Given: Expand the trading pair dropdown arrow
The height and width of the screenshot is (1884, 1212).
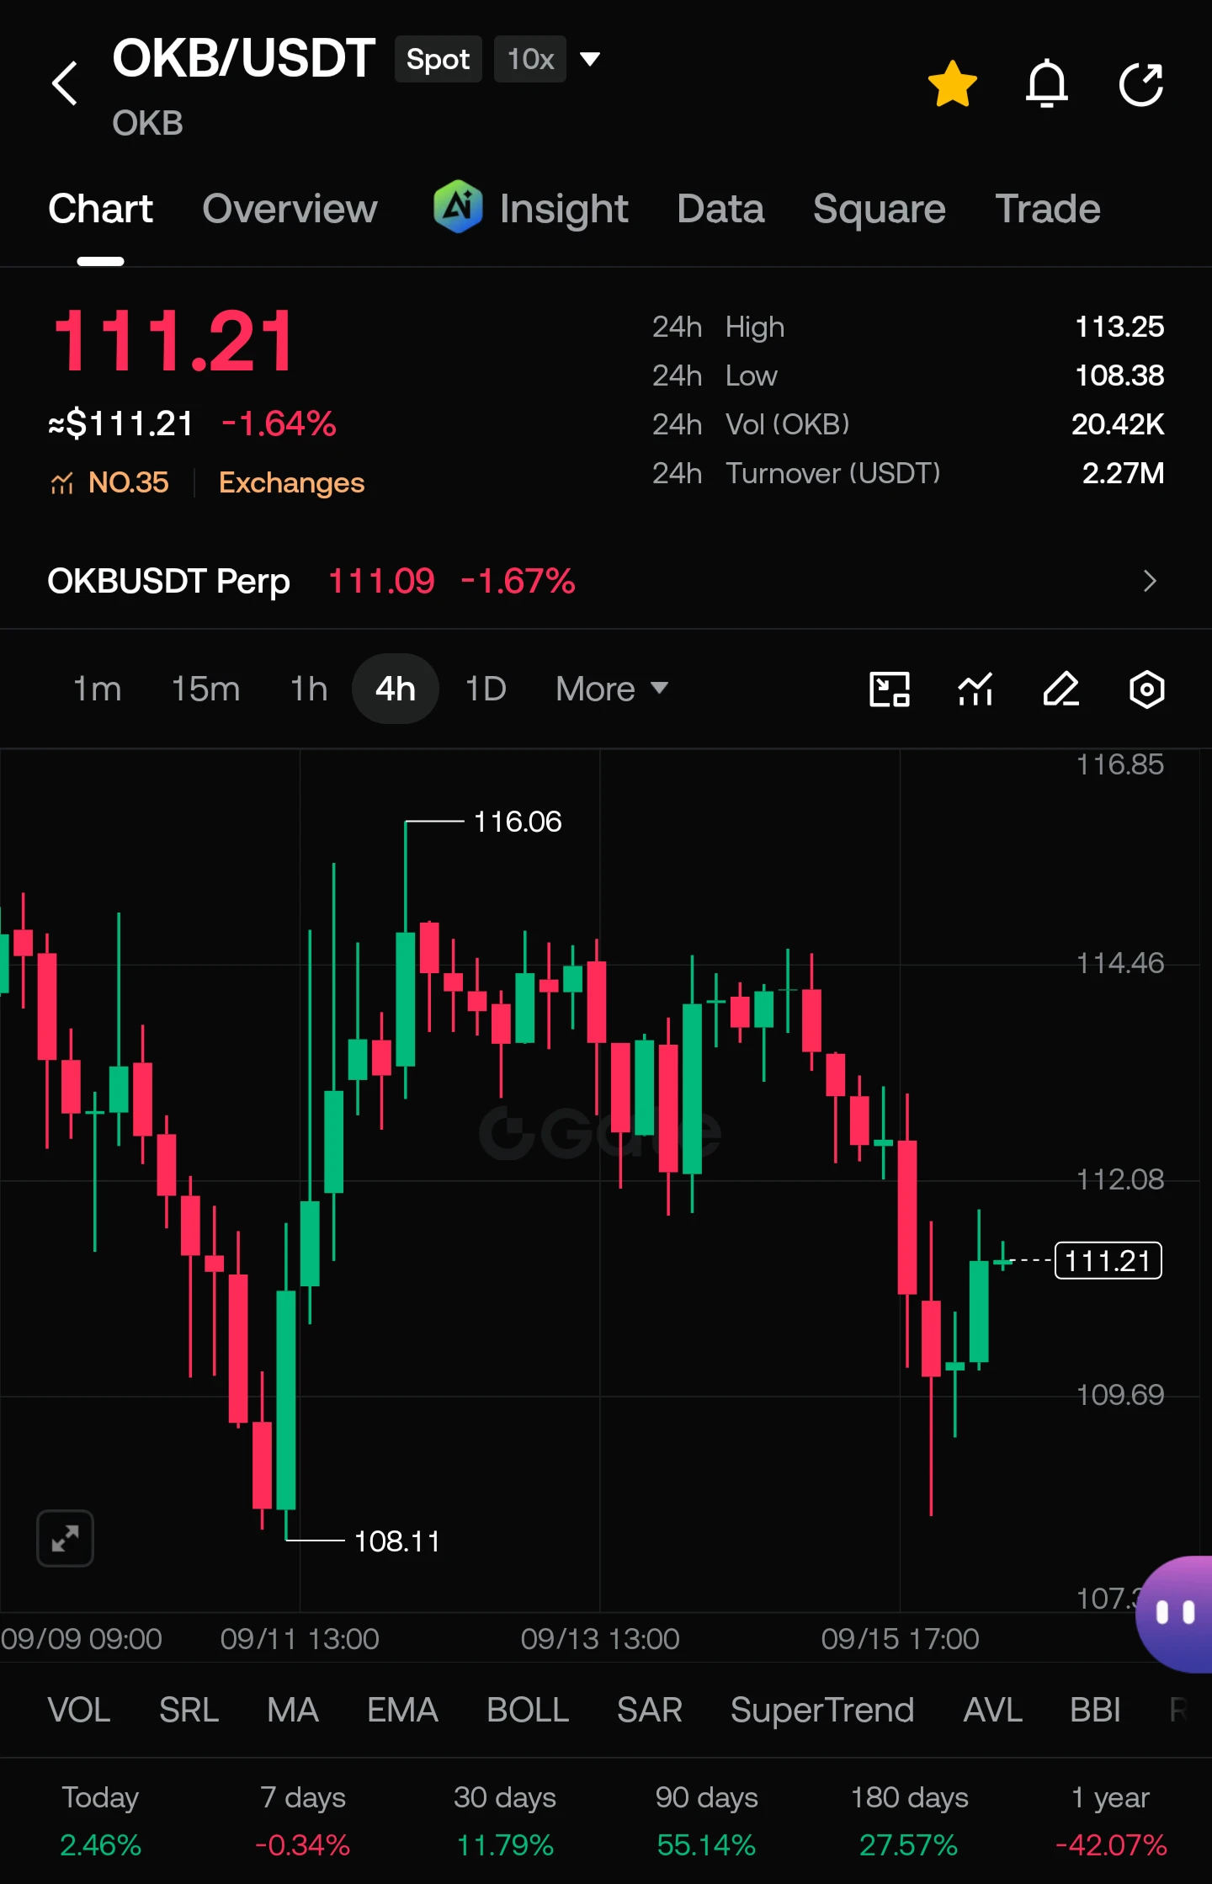Looking at the screenshot, I should pos(590,59).
